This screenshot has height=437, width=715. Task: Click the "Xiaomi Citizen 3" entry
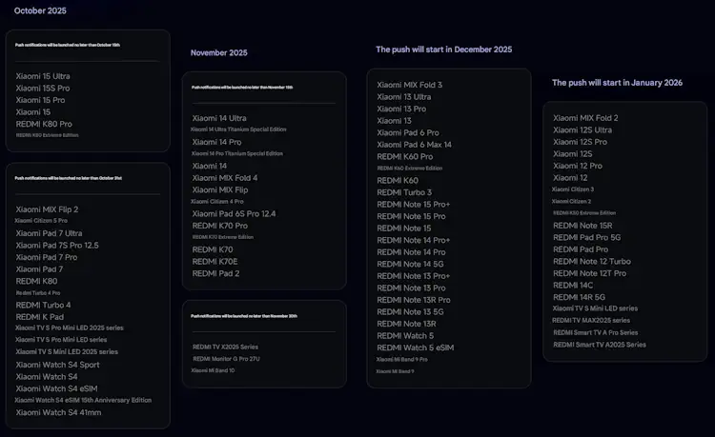pyautogui.click(x=573, y=189)
